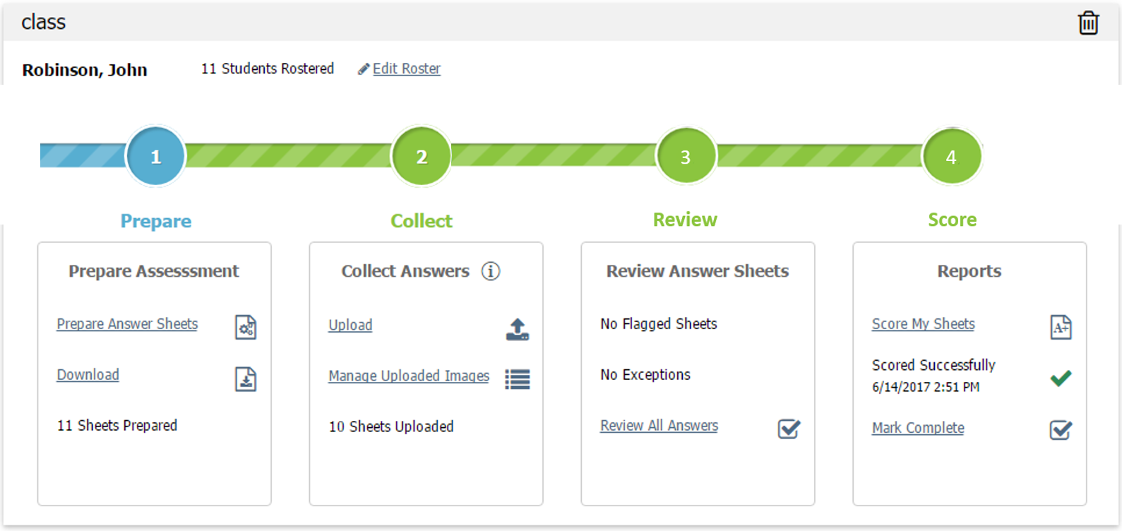
Task: Open the Collect Answers info icon
Action: 491,271
